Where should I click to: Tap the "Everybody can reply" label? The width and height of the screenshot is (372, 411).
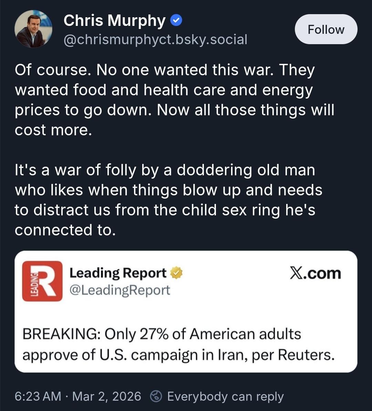tap(225, 396)
